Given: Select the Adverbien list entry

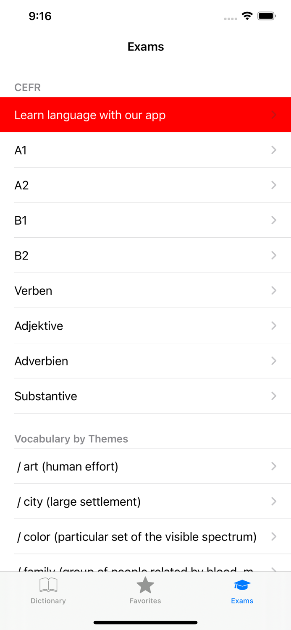Looking at the screenshot, I should 145,361.
